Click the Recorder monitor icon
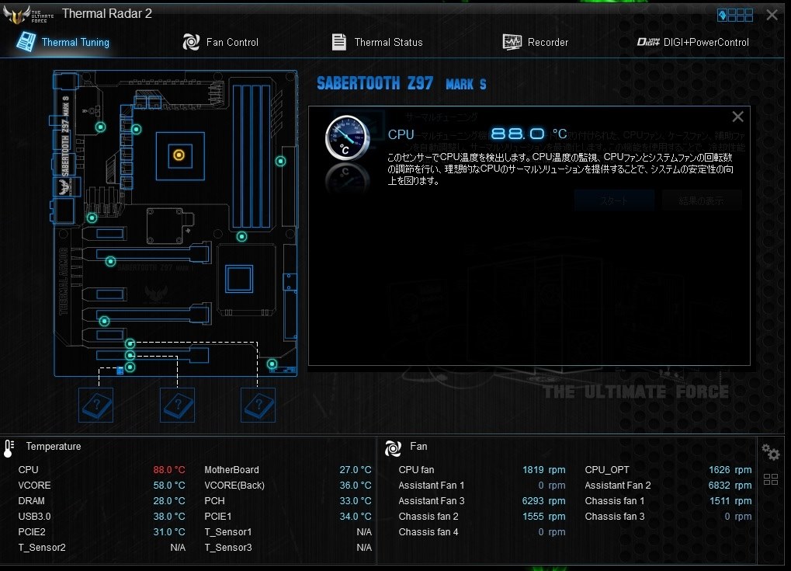The image size is (791, 571). 512,42
